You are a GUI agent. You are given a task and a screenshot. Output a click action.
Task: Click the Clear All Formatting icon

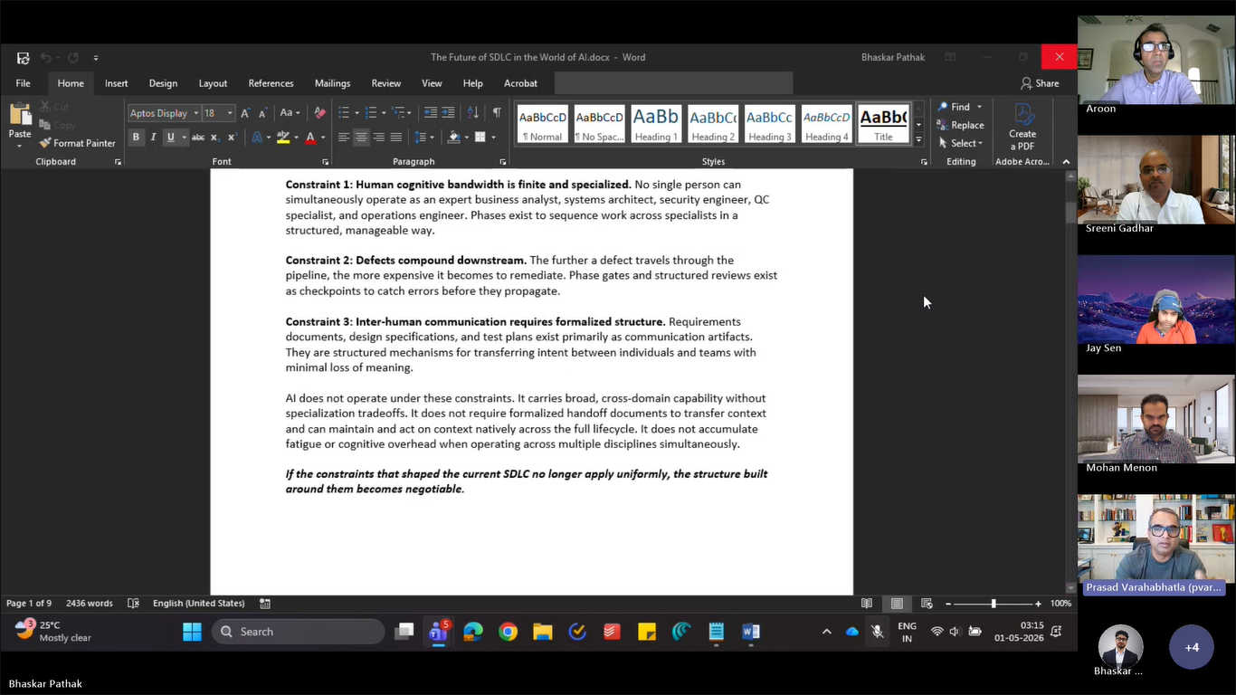point(319,113)
